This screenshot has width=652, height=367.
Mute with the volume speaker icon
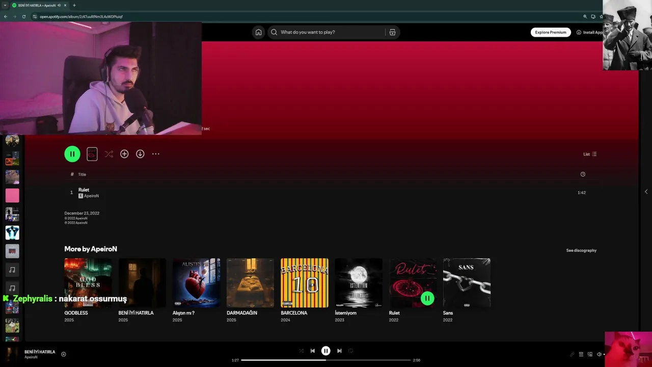(600, 354)
